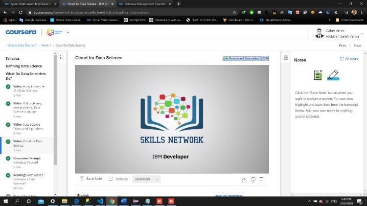Play the Skills Network video

coord(172,119)
